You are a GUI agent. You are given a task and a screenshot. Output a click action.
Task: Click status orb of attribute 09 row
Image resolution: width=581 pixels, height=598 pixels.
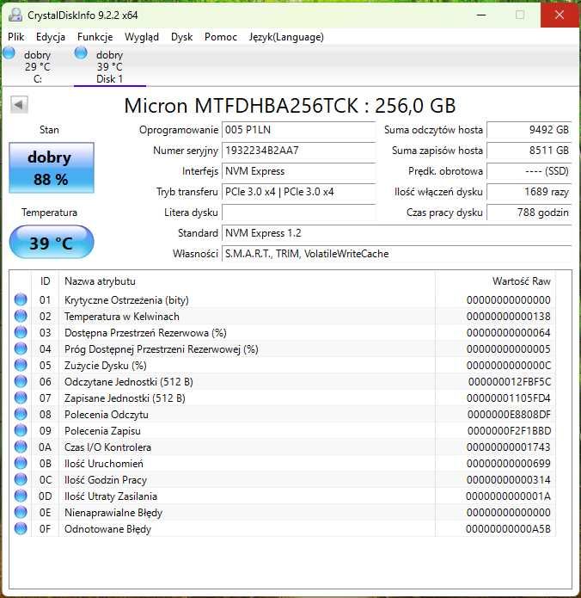(21, 430)
